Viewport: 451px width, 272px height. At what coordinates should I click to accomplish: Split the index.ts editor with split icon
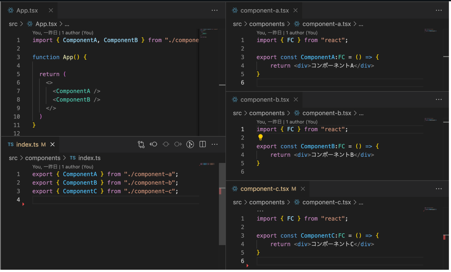coord(203,144)
